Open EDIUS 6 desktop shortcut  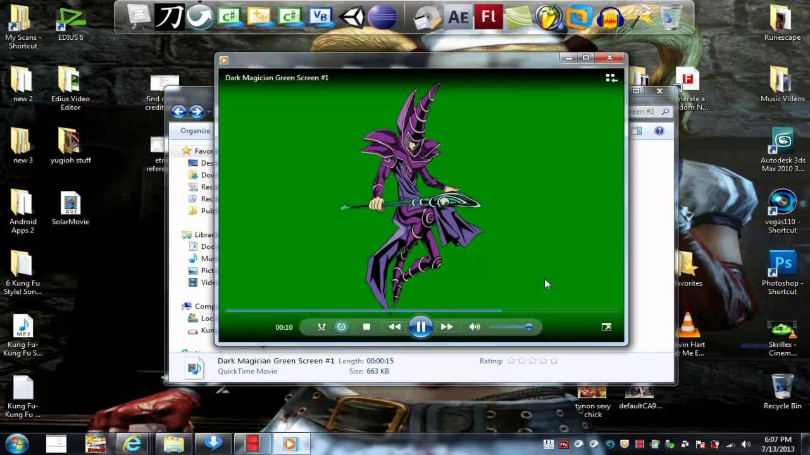click(70, 24)
